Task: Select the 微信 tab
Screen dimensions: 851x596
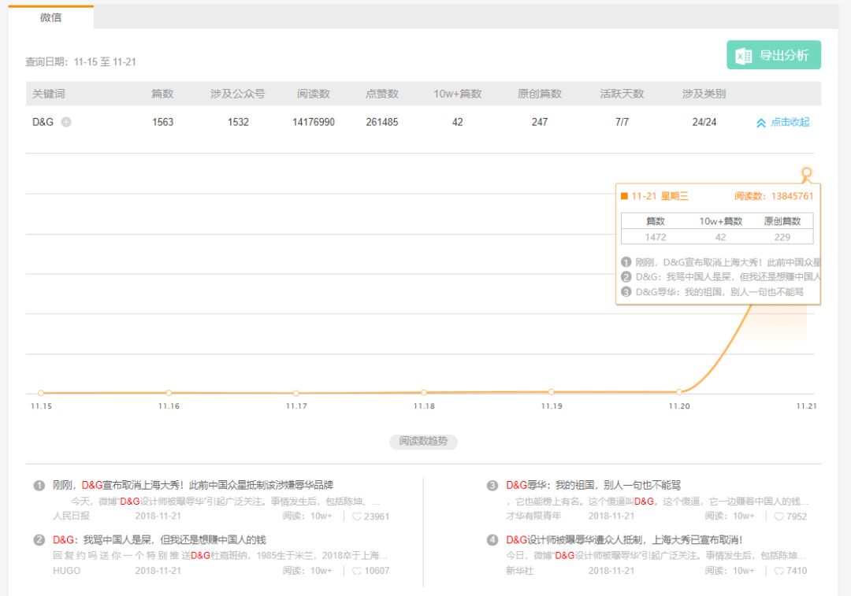Action: (x=50, y=17)
